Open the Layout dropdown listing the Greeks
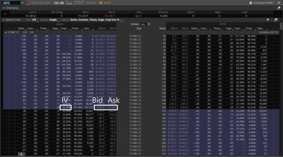The width and height of the screenshot is (283, 157). [91, 20]
